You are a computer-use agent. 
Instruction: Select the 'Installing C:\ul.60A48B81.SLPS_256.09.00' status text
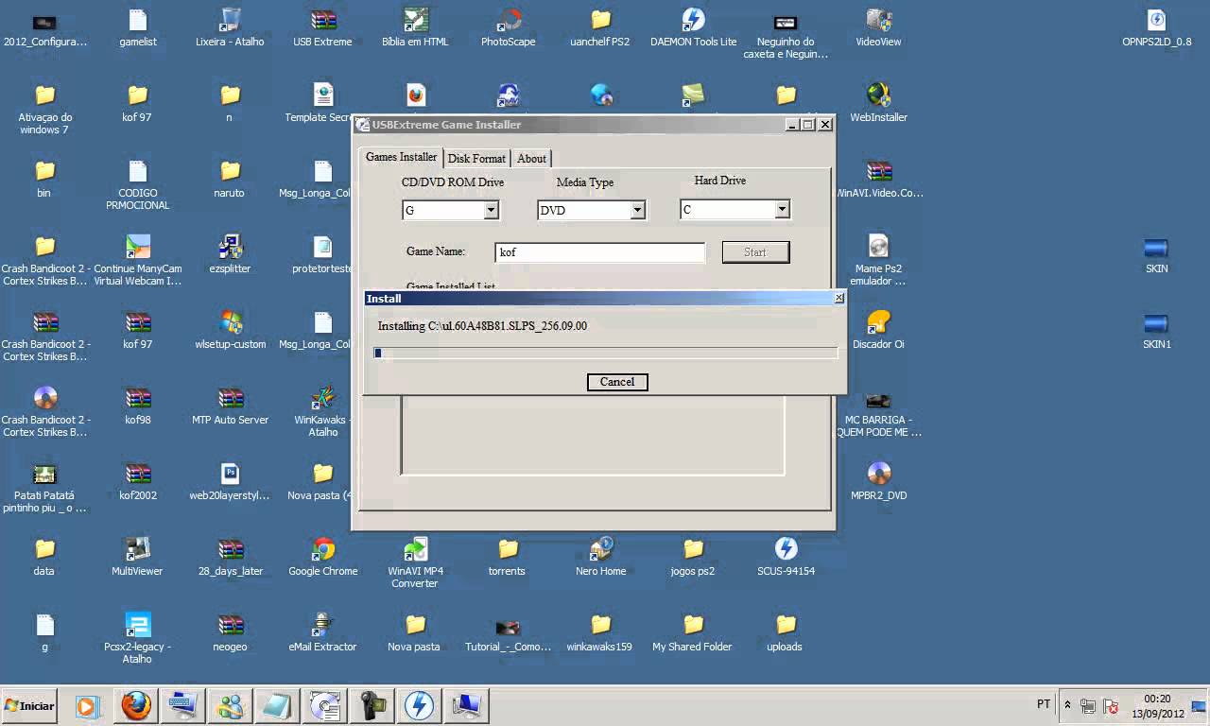482,326
